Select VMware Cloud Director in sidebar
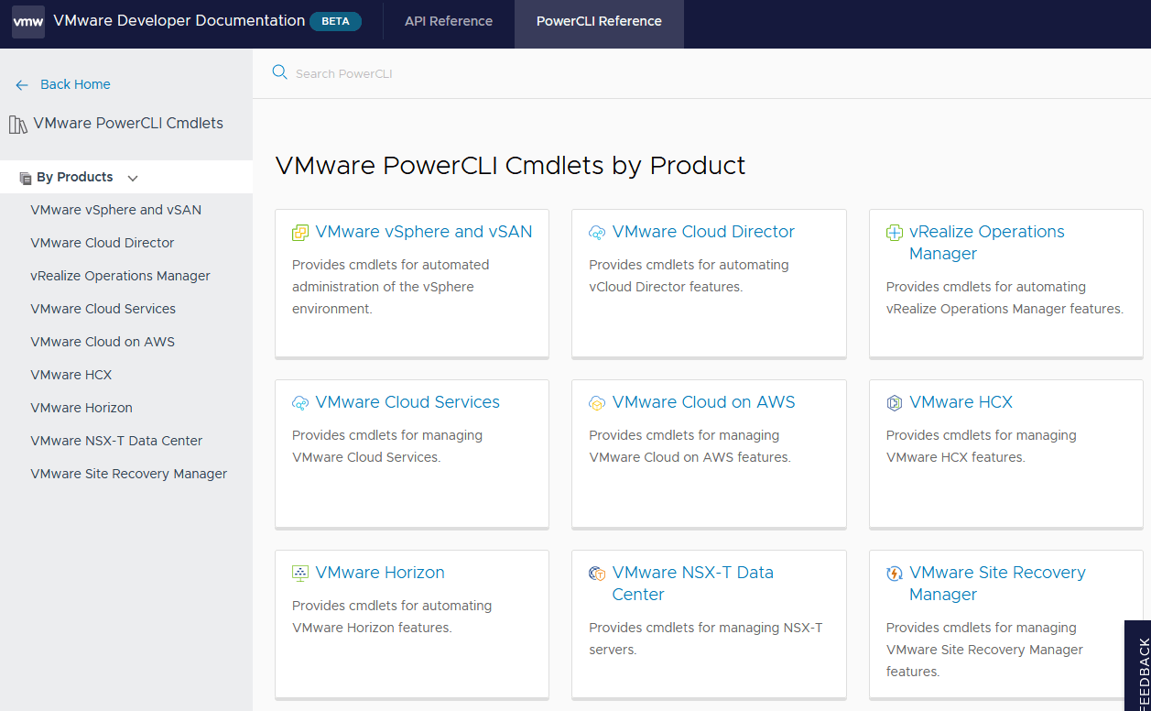 (x=102, y=243)
